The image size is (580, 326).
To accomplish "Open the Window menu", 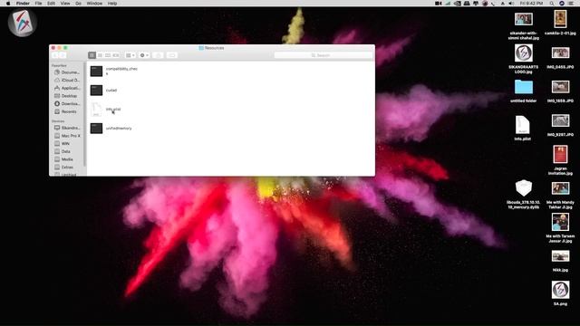I will pyautogui.click(x=94, y=4).
